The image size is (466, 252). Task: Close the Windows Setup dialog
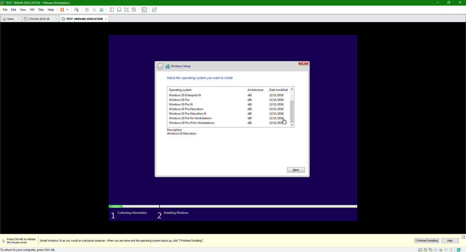(304, 63)
